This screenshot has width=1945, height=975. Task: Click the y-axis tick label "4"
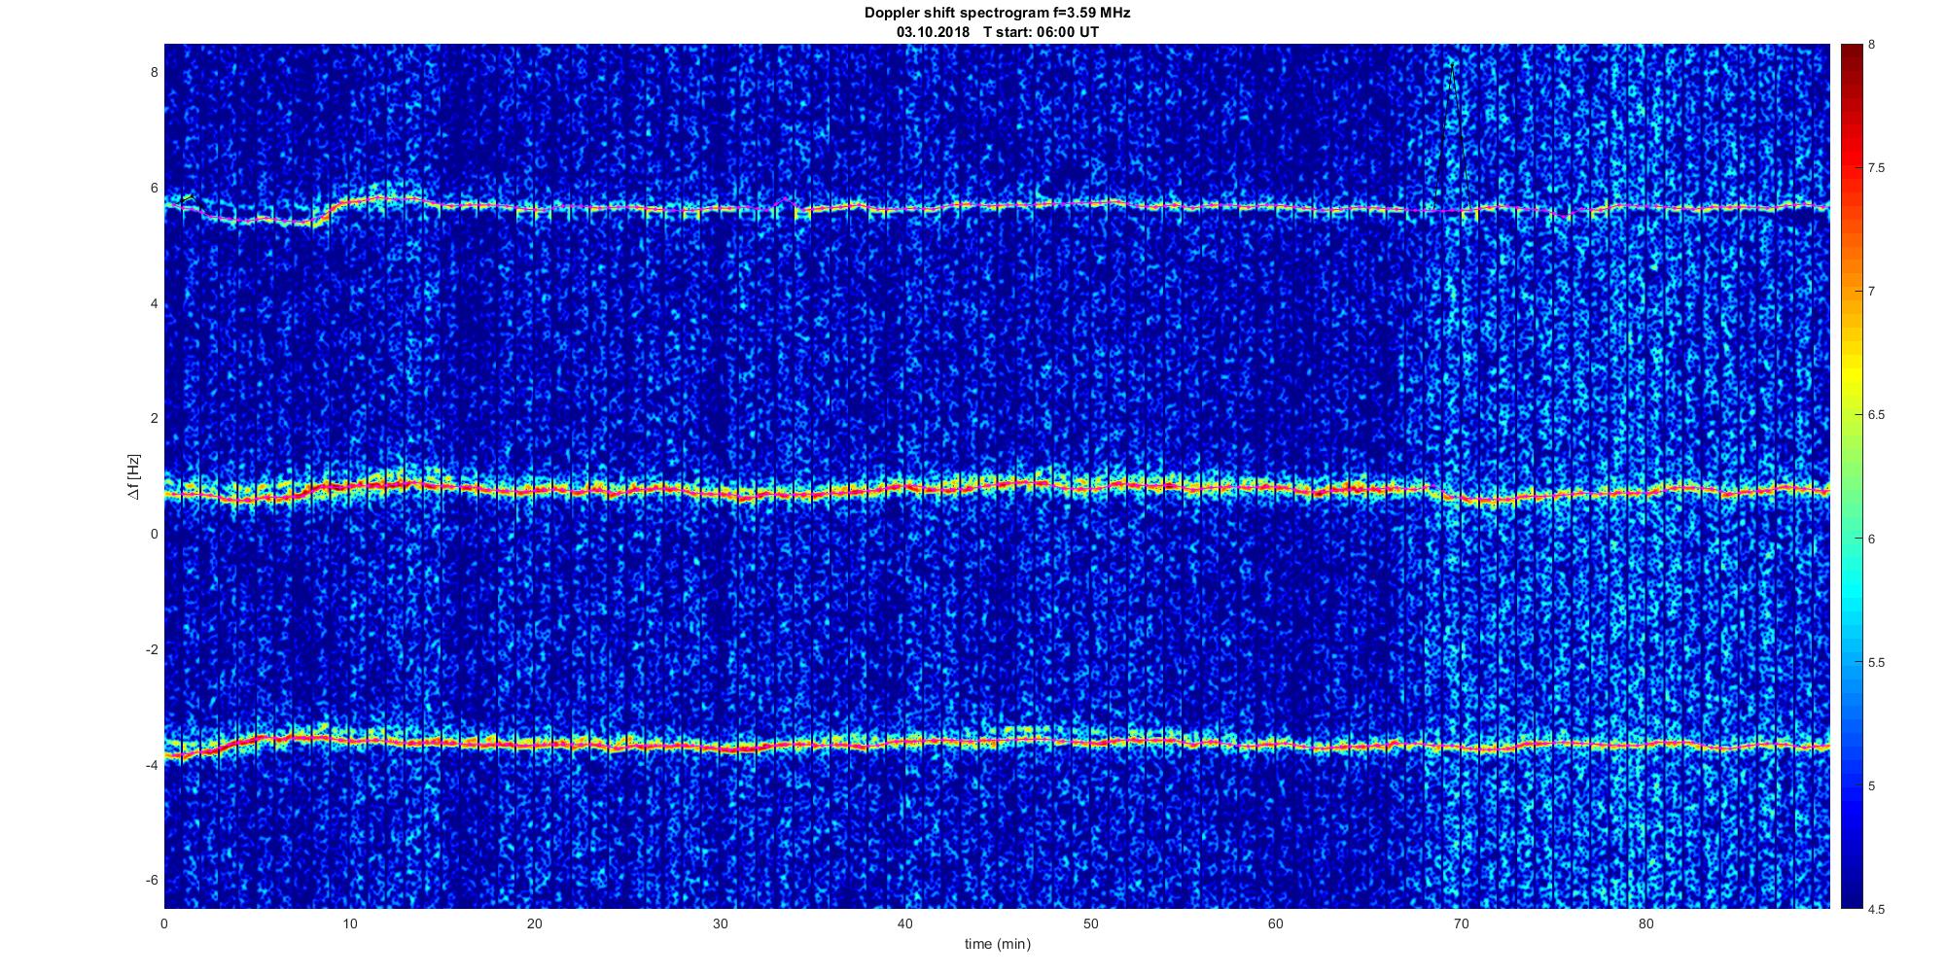(154, 303)
